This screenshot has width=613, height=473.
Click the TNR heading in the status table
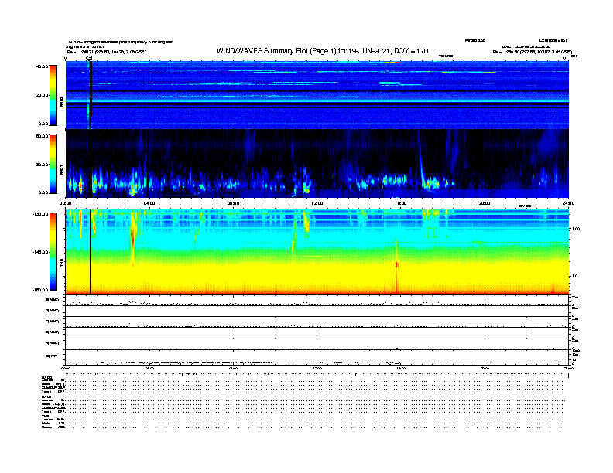[x=46, y=416]
